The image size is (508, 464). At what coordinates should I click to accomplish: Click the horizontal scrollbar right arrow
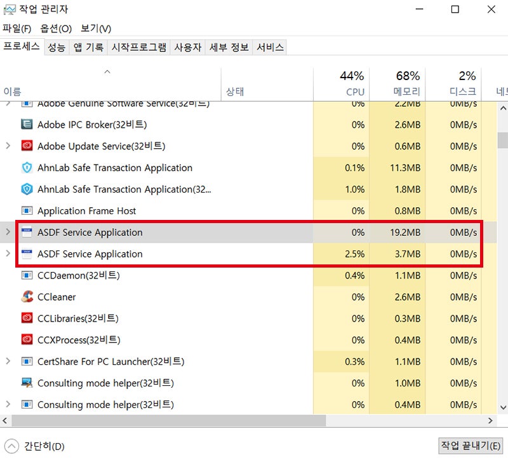pos(490,421)
